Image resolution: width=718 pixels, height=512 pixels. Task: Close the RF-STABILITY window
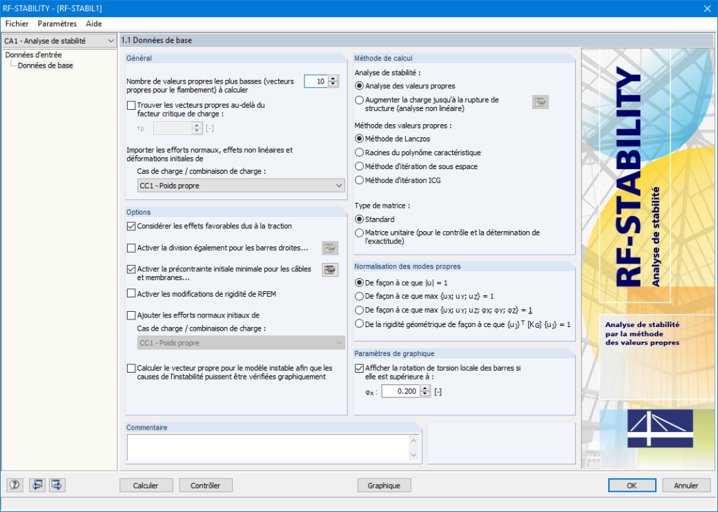coord(707,8)
